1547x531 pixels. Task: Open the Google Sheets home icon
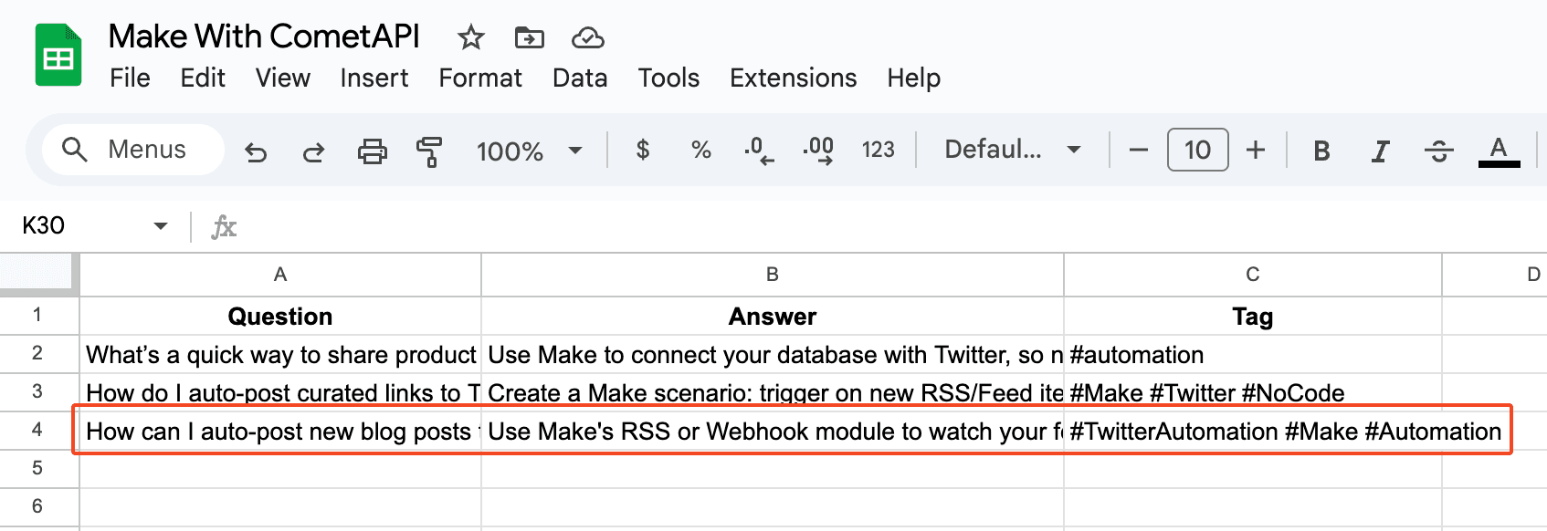(58, 57)
